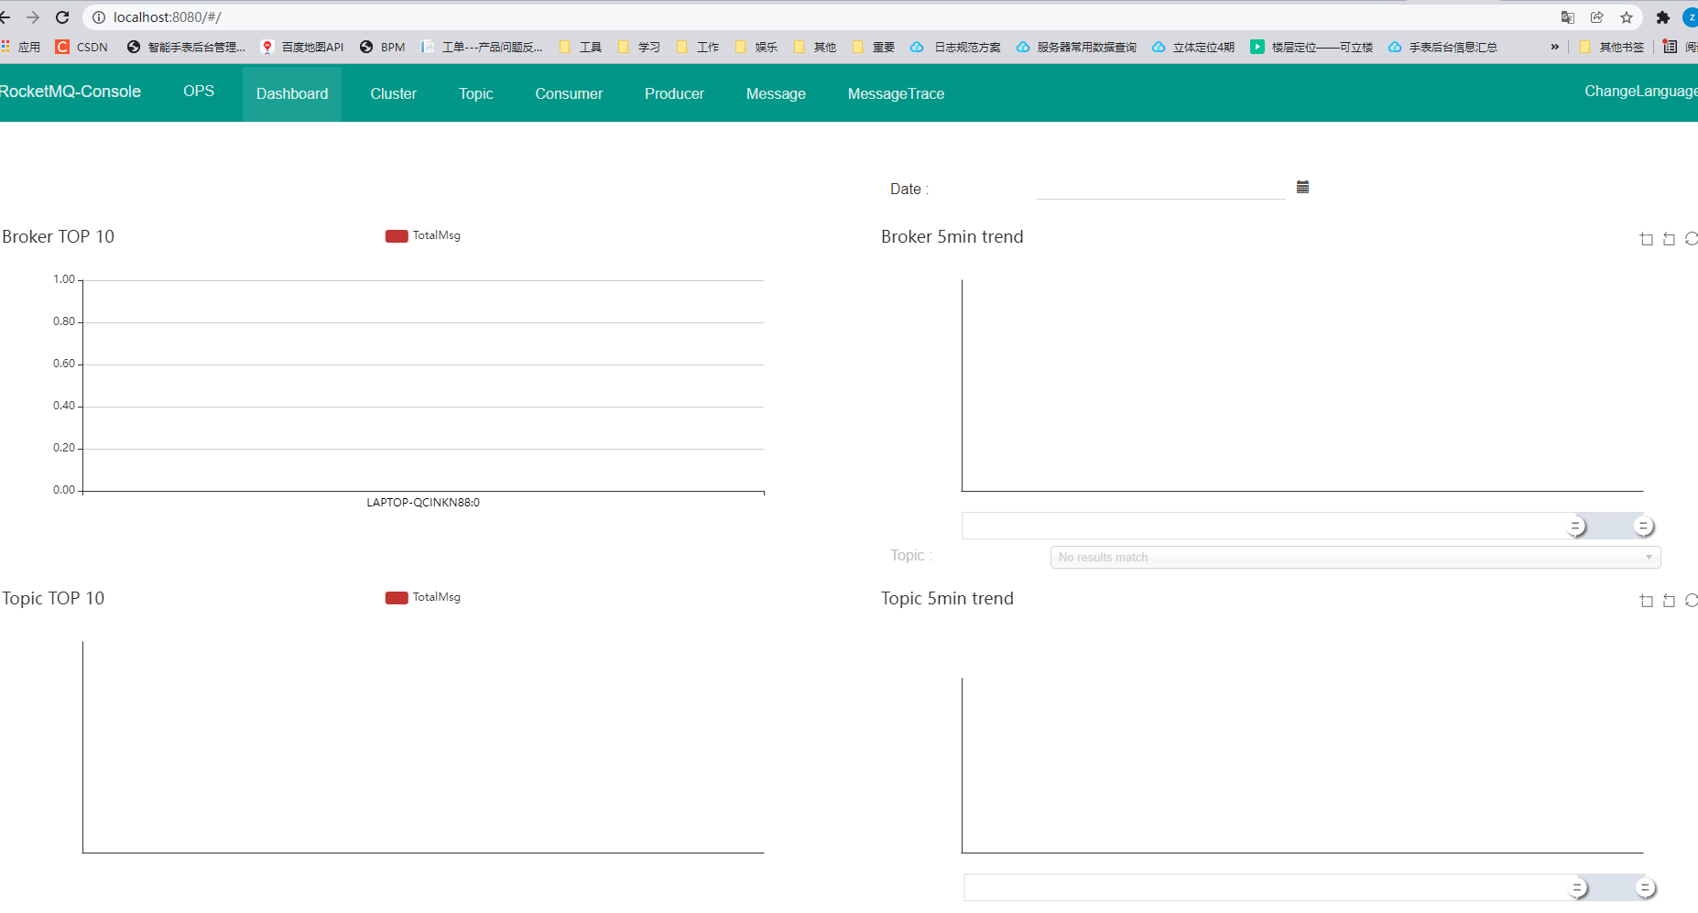
Task: Click the translate page icon in address bar
Action: [1567, 17]
